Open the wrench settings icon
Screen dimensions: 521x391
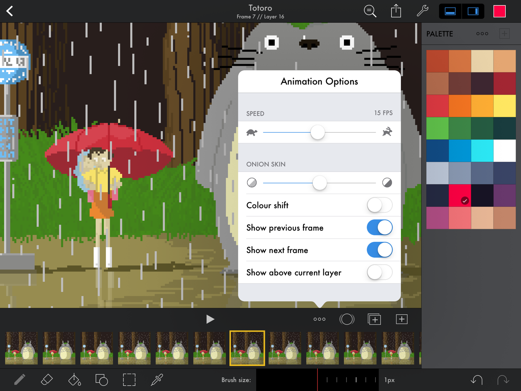tap(422, 11)
